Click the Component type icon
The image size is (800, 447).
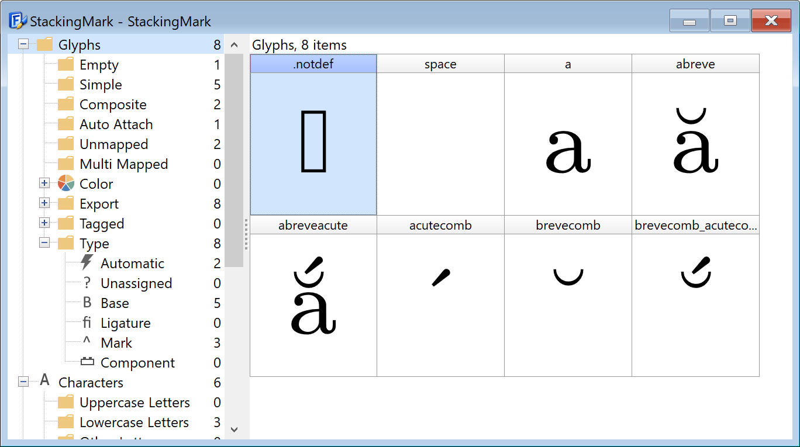point(87,362)
